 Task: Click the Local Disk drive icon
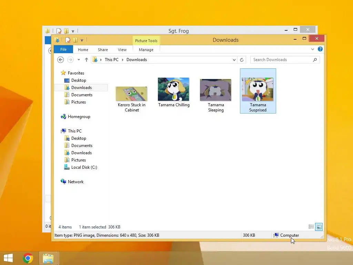pyautogui.click(x=67, y=167)
